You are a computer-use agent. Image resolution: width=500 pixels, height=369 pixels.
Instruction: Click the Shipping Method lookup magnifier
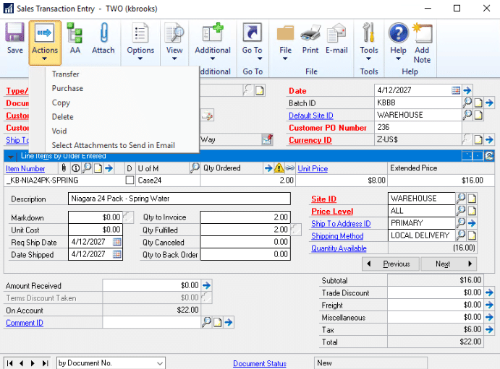click(x=461, y=235)
